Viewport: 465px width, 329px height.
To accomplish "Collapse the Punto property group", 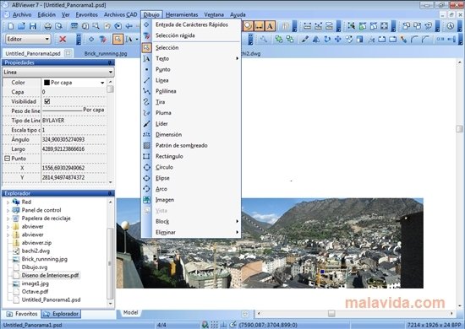I will (x=7, y=159).
